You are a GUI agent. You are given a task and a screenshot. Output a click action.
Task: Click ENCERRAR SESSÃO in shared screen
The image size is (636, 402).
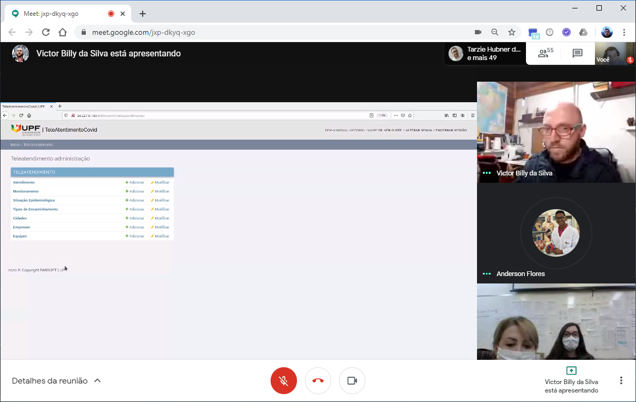(x=451, y=130)
